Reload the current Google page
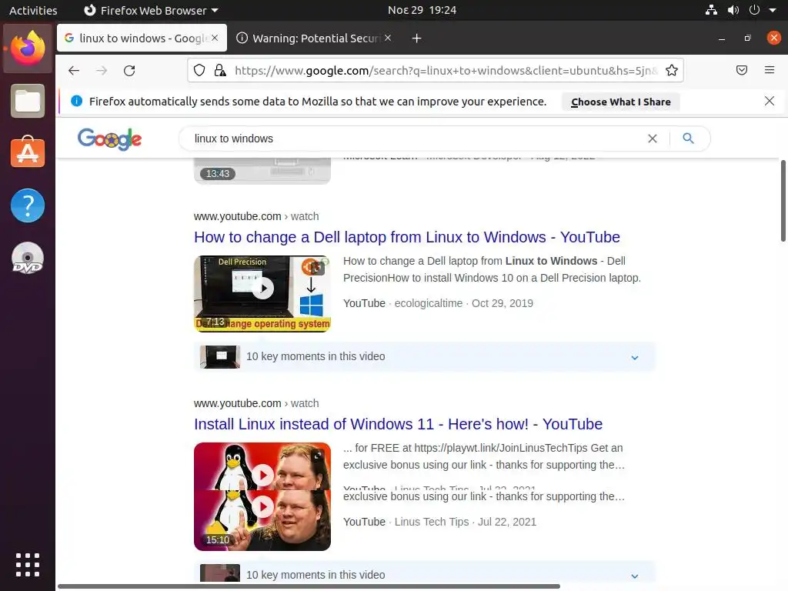 pos(129,70)
